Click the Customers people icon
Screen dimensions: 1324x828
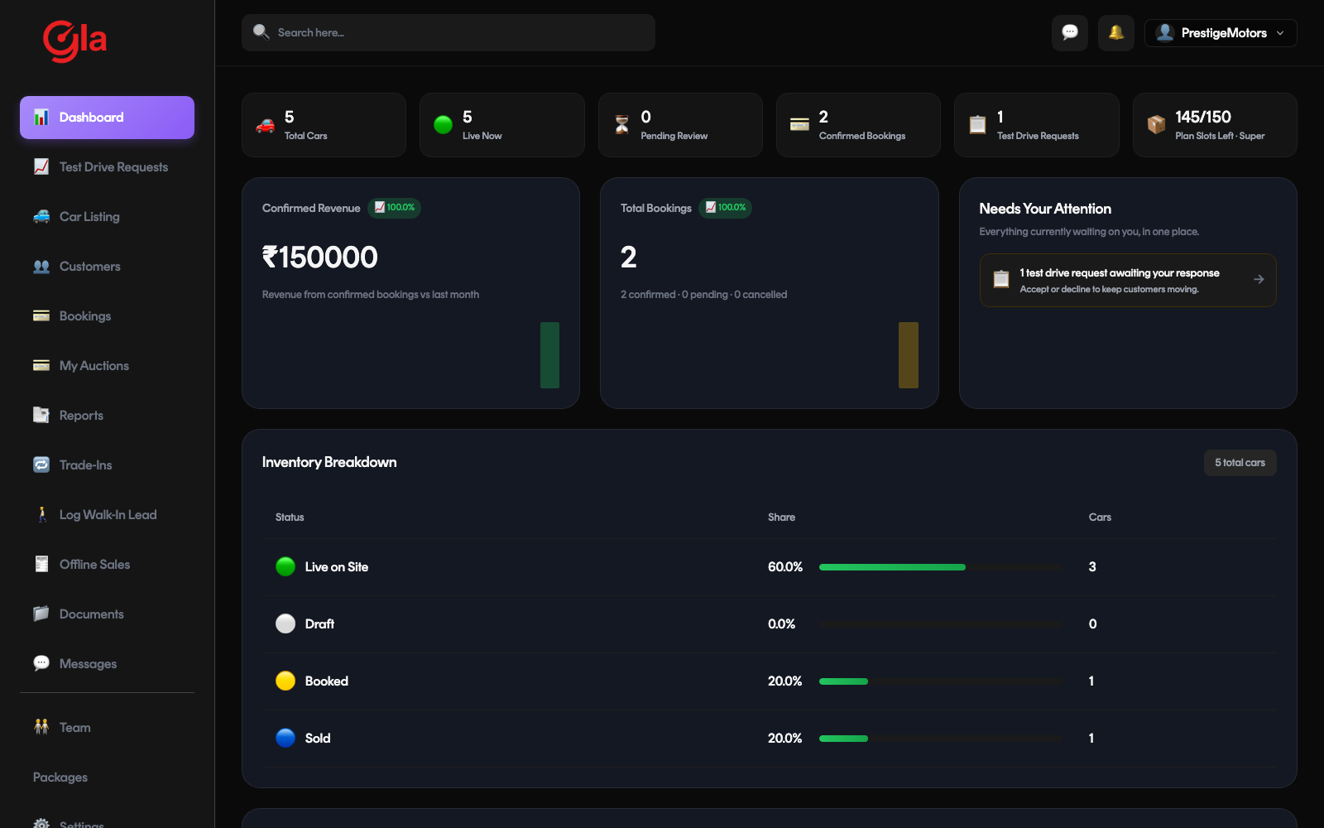(41, 267)
